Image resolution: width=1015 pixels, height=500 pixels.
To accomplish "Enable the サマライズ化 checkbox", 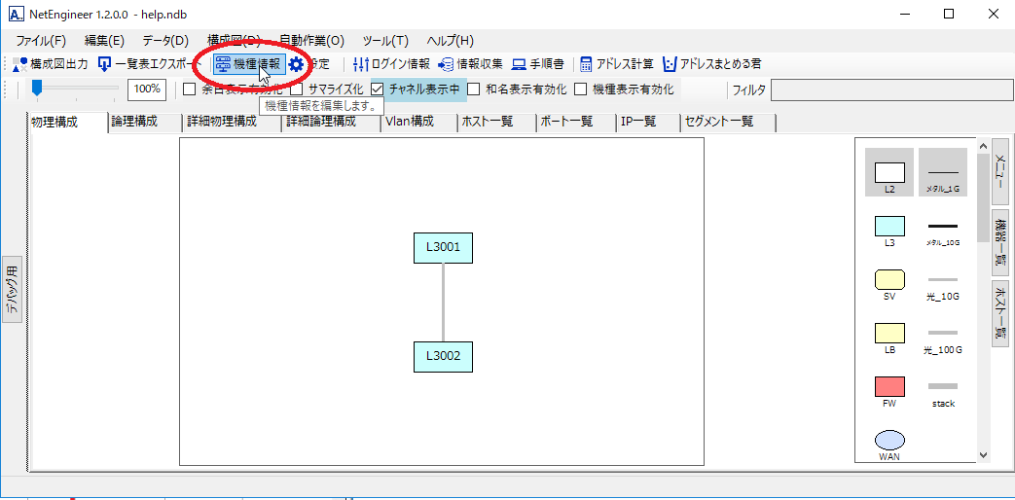I will click(x=298, y=89).
